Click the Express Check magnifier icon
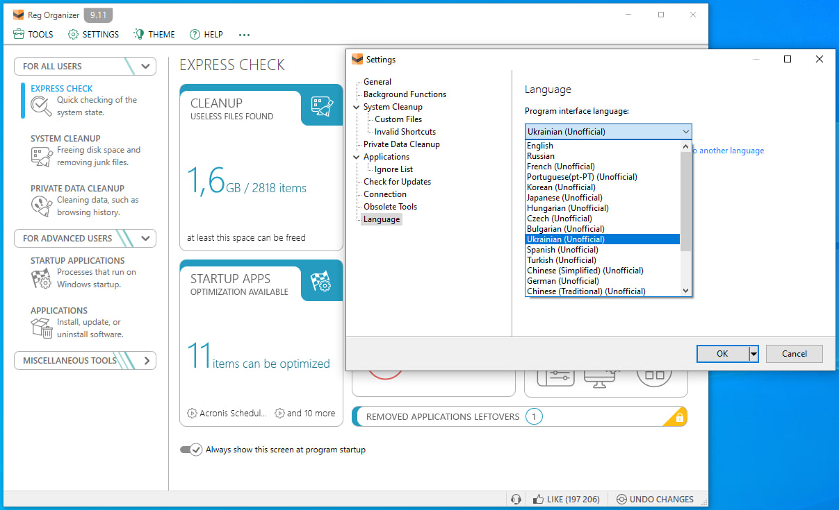 tap(42, 106)
